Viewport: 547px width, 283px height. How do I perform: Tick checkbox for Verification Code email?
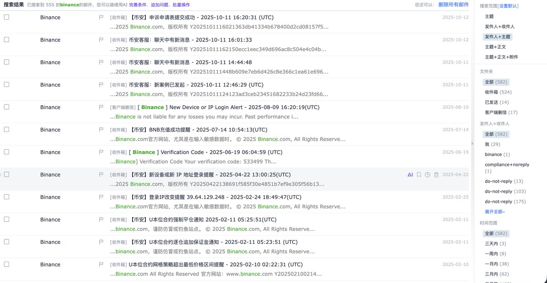click(6, 152)
